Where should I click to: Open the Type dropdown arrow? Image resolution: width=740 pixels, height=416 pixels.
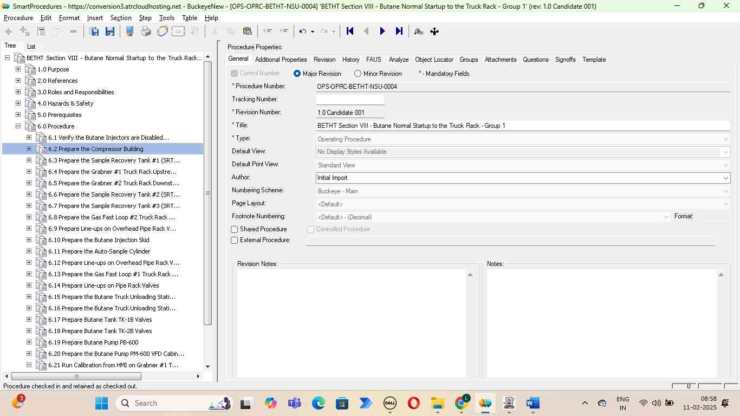[725, 139]
